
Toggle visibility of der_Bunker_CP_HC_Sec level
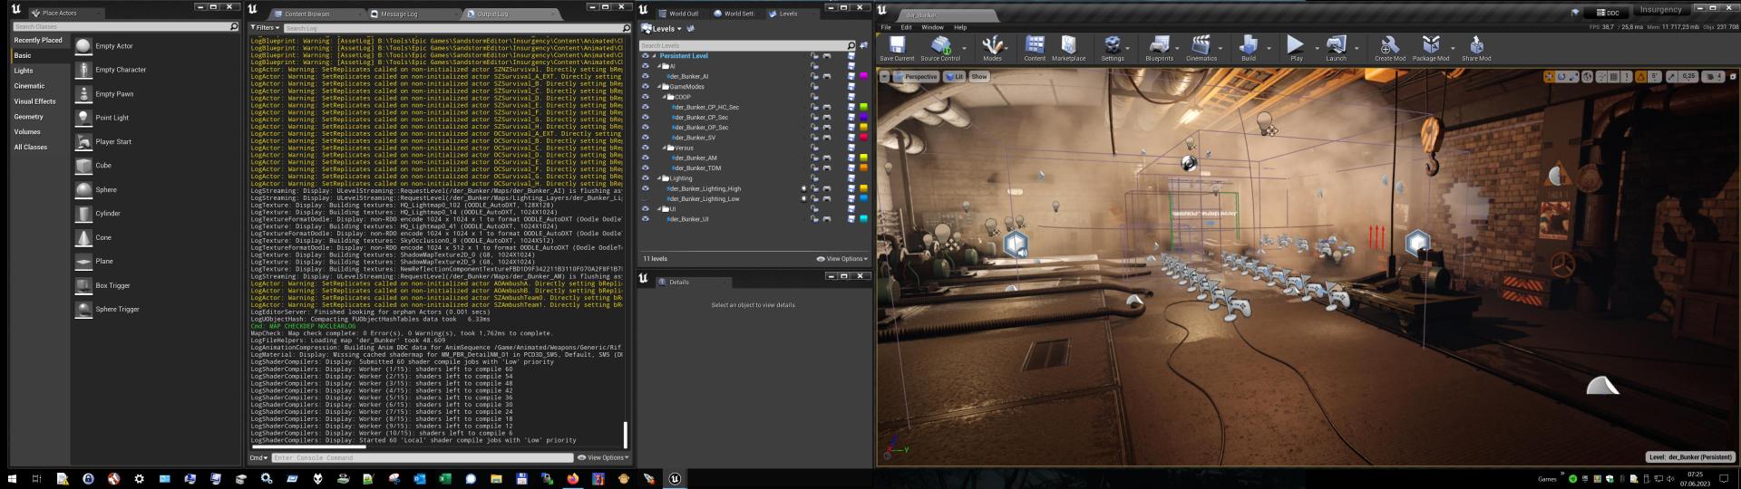(645, 107)
